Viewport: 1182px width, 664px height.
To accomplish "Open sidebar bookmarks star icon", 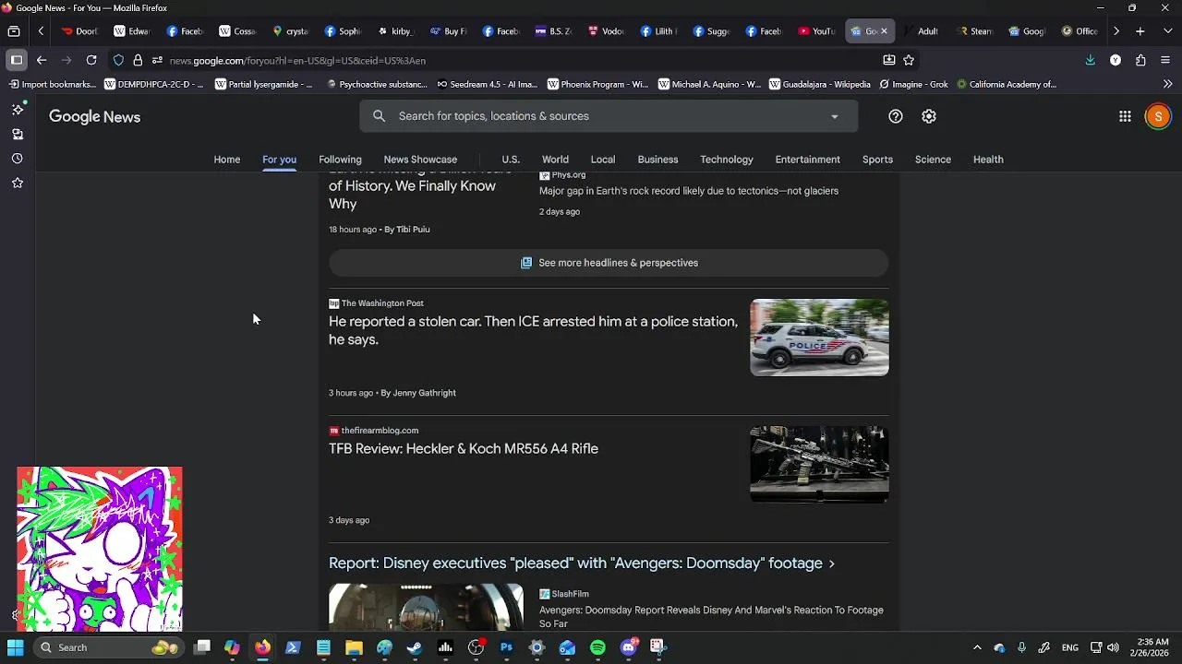I will click(x=17, y=183).
